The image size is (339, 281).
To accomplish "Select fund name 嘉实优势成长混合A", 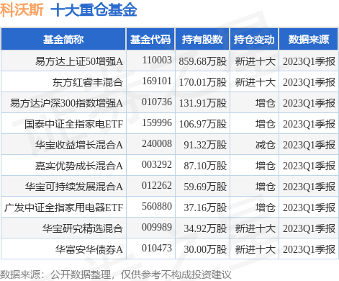I will tap(79, 166).
